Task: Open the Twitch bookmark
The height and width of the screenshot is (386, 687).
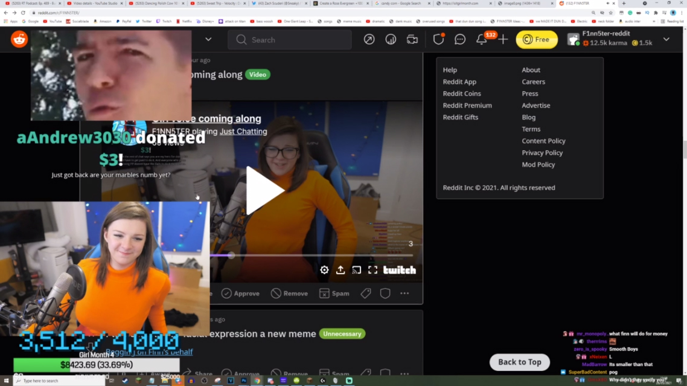Action: click(x=164, y=21)
